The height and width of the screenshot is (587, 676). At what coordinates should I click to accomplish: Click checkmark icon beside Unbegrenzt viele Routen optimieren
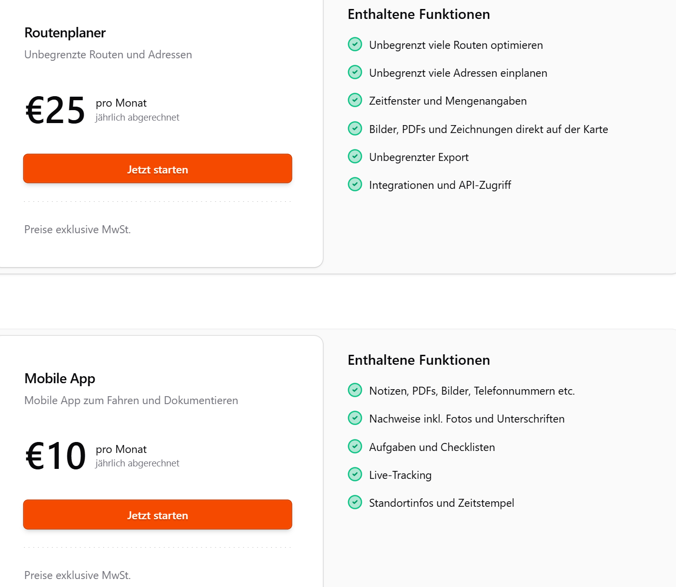click(355, 44)
